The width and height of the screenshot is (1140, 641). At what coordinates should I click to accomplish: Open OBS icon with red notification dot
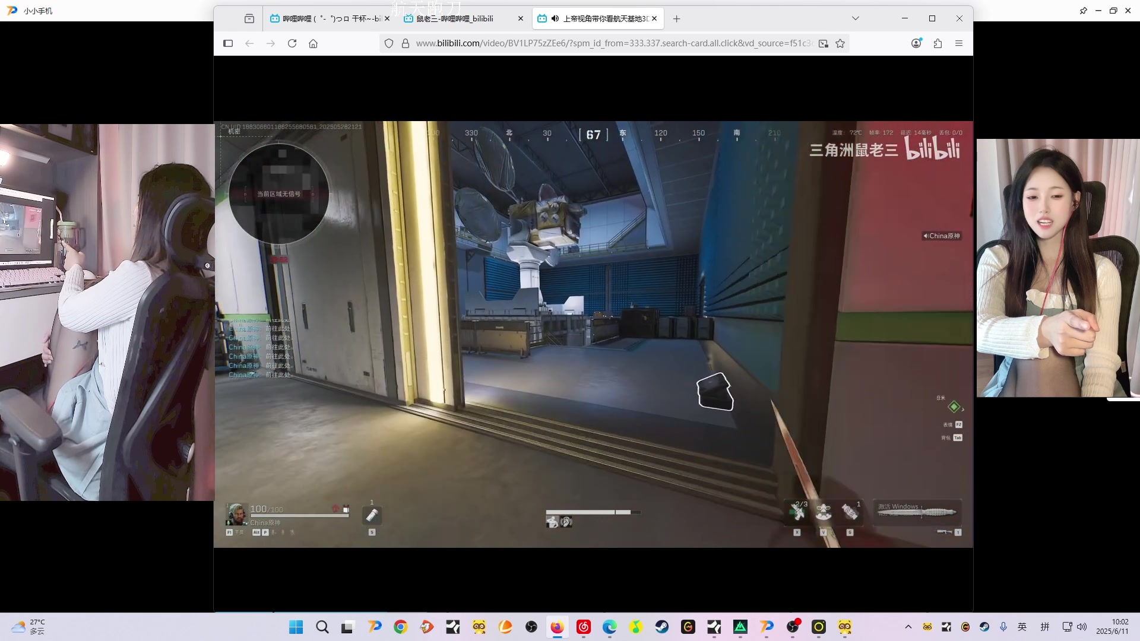(793, 627)
